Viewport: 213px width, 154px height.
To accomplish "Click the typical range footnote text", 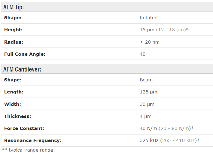I will pos(27,150).
